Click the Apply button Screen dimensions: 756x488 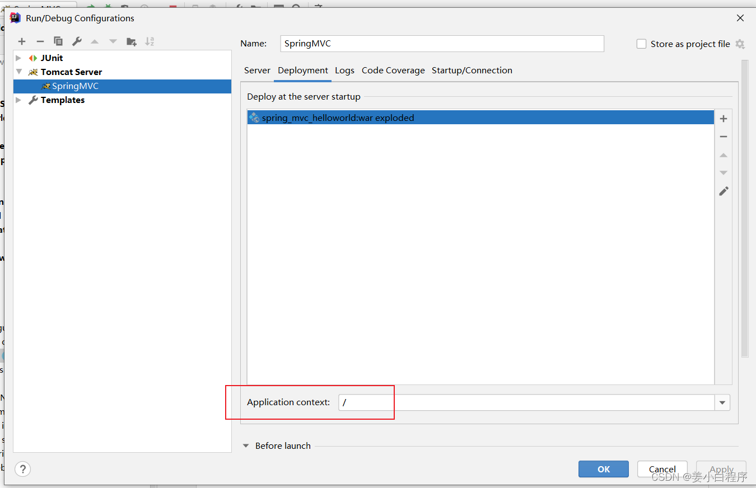(721, 469)
